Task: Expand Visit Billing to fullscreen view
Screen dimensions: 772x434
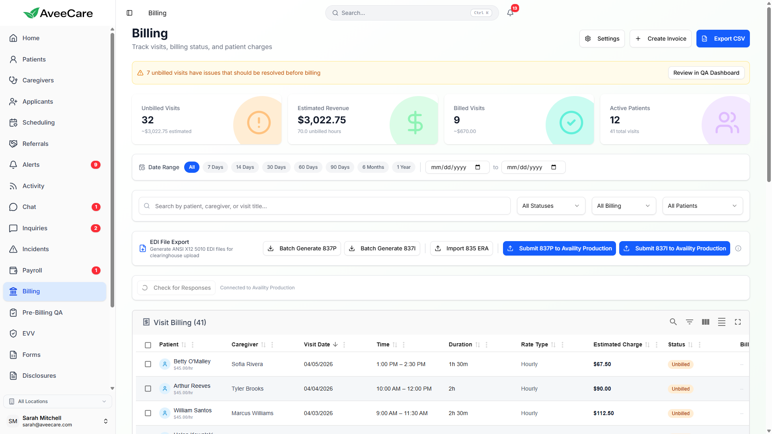Action: click(737, 322)
